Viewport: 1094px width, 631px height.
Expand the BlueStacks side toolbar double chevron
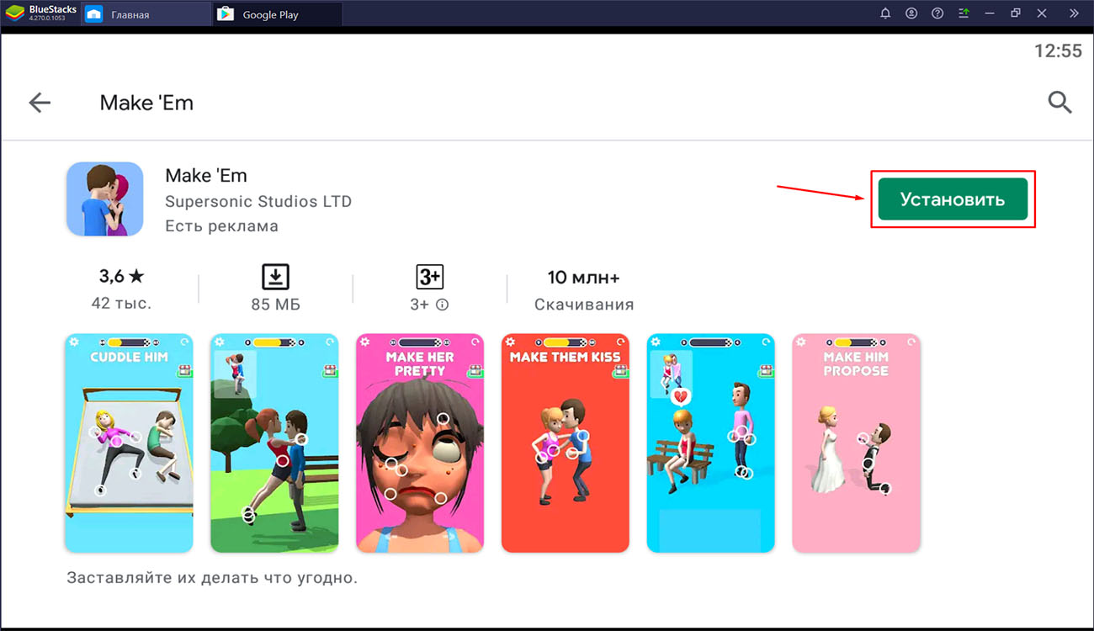(1073, 13)
